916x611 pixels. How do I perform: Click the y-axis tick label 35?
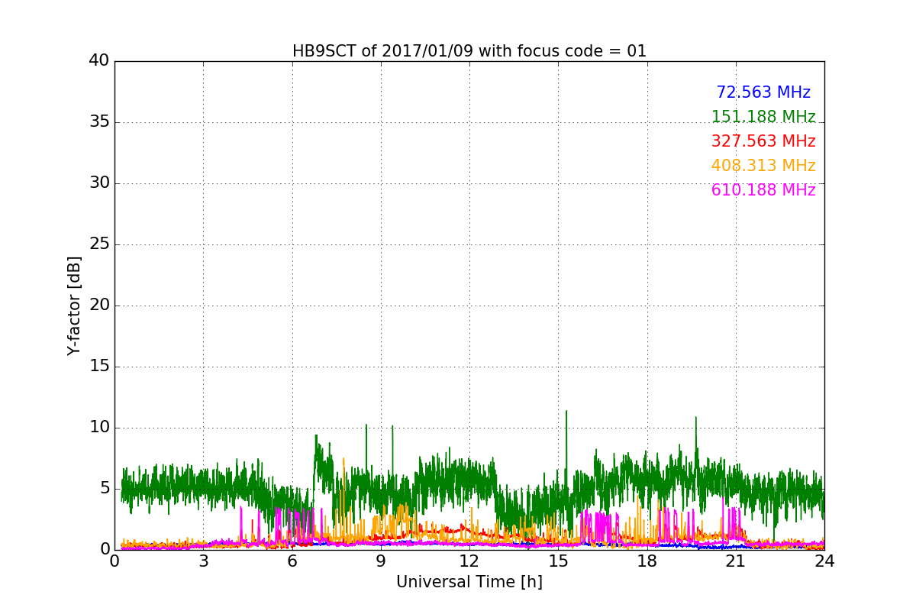(99, 122)
